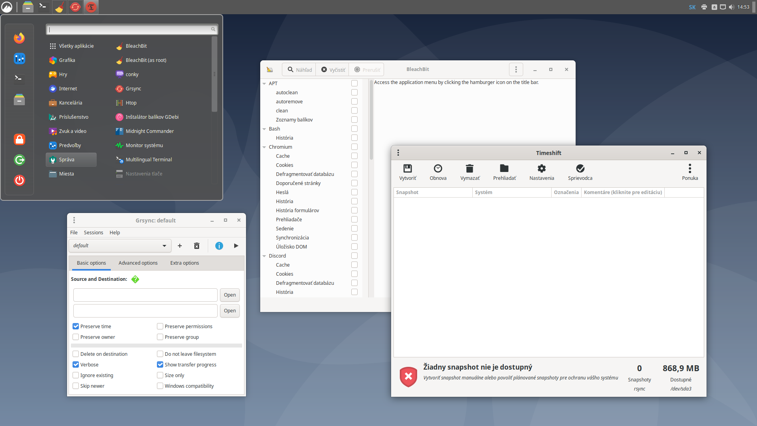Click Timeshift Vymazať trash icon
This screenshot has width=757, height=426.
(470, 168)
